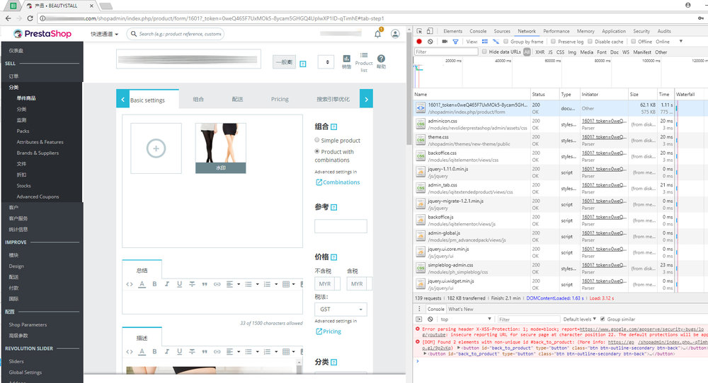Check Hide data URLs option
This screenshot has height=383, width=708.
pos(484,52)
